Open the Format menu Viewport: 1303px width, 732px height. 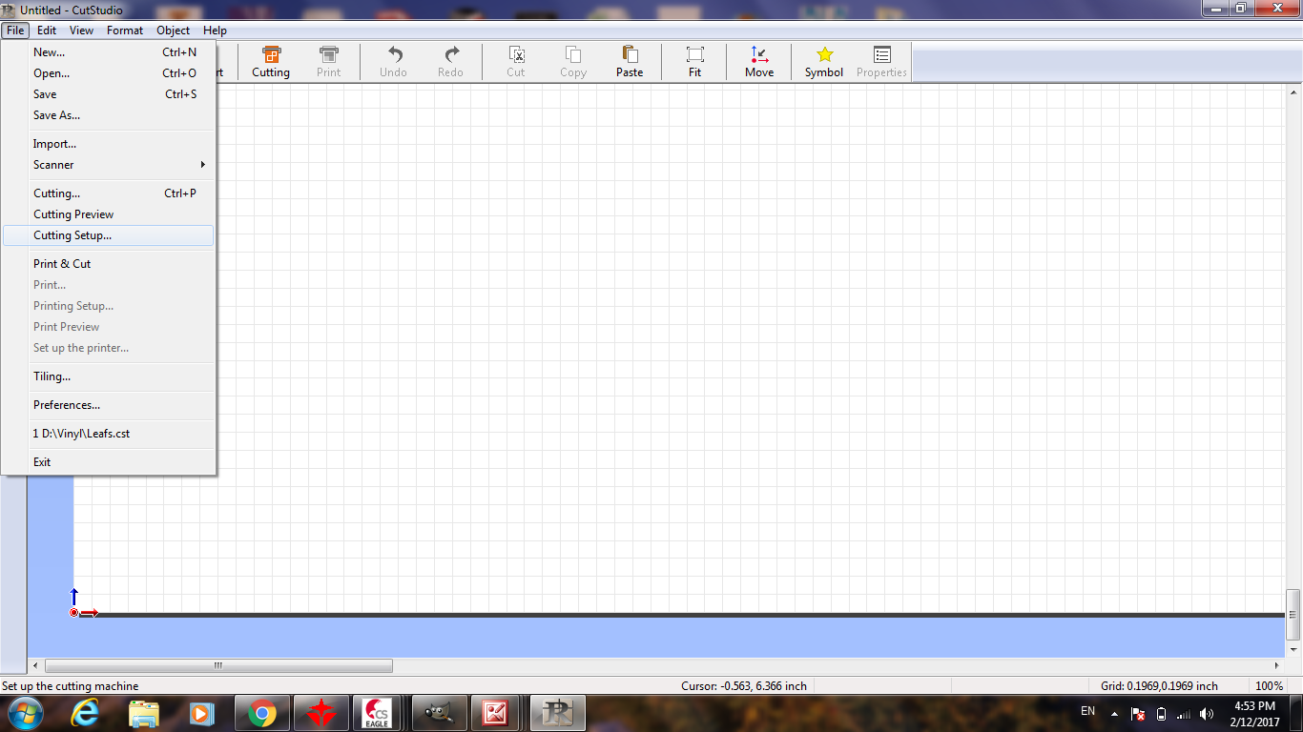(125, 30)
